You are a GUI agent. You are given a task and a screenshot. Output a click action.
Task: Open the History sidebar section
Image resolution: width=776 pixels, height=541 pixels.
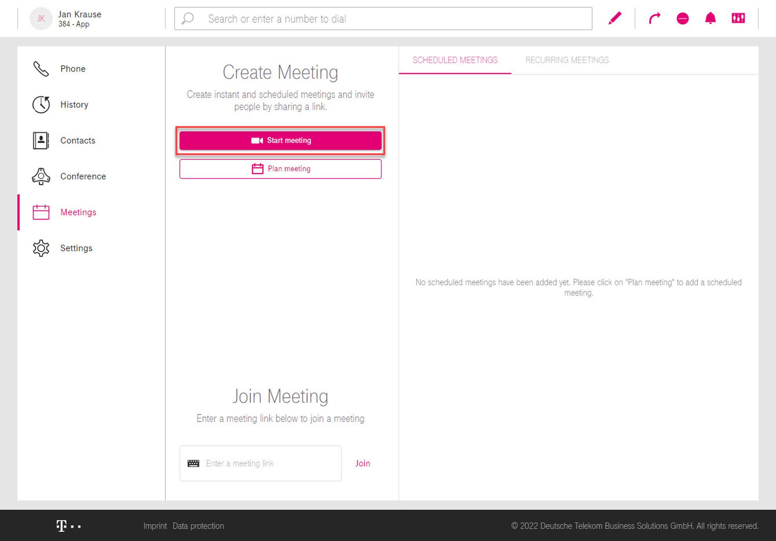(74, 105)
